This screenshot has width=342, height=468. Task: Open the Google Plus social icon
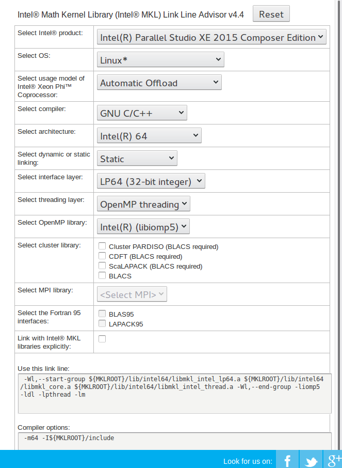coord(333,459)
